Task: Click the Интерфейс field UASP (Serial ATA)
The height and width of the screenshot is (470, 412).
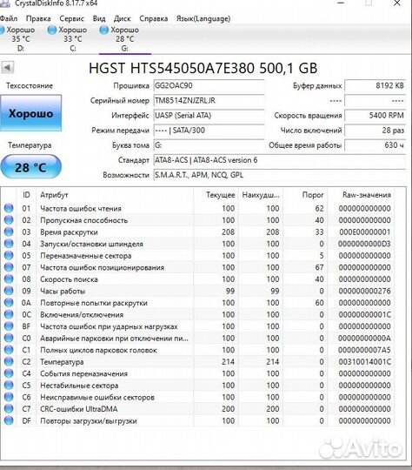Action: tap(209, 116)
